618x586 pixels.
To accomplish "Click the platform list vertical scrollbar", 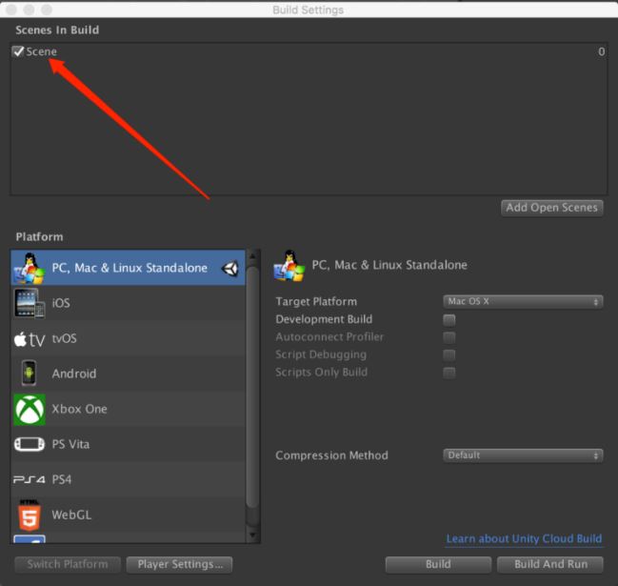I will tap(252, 381).
